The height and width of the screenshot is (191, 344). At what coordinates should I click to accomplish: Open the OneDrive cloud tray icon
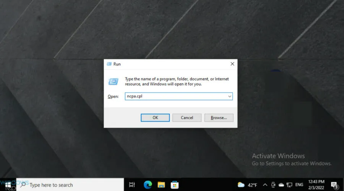click(x=281, y=185)
